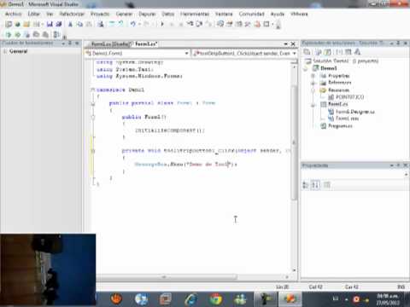This screenshot has width=410, height=307.
Task: Click the clock in system tray
Action: [388, 299]
